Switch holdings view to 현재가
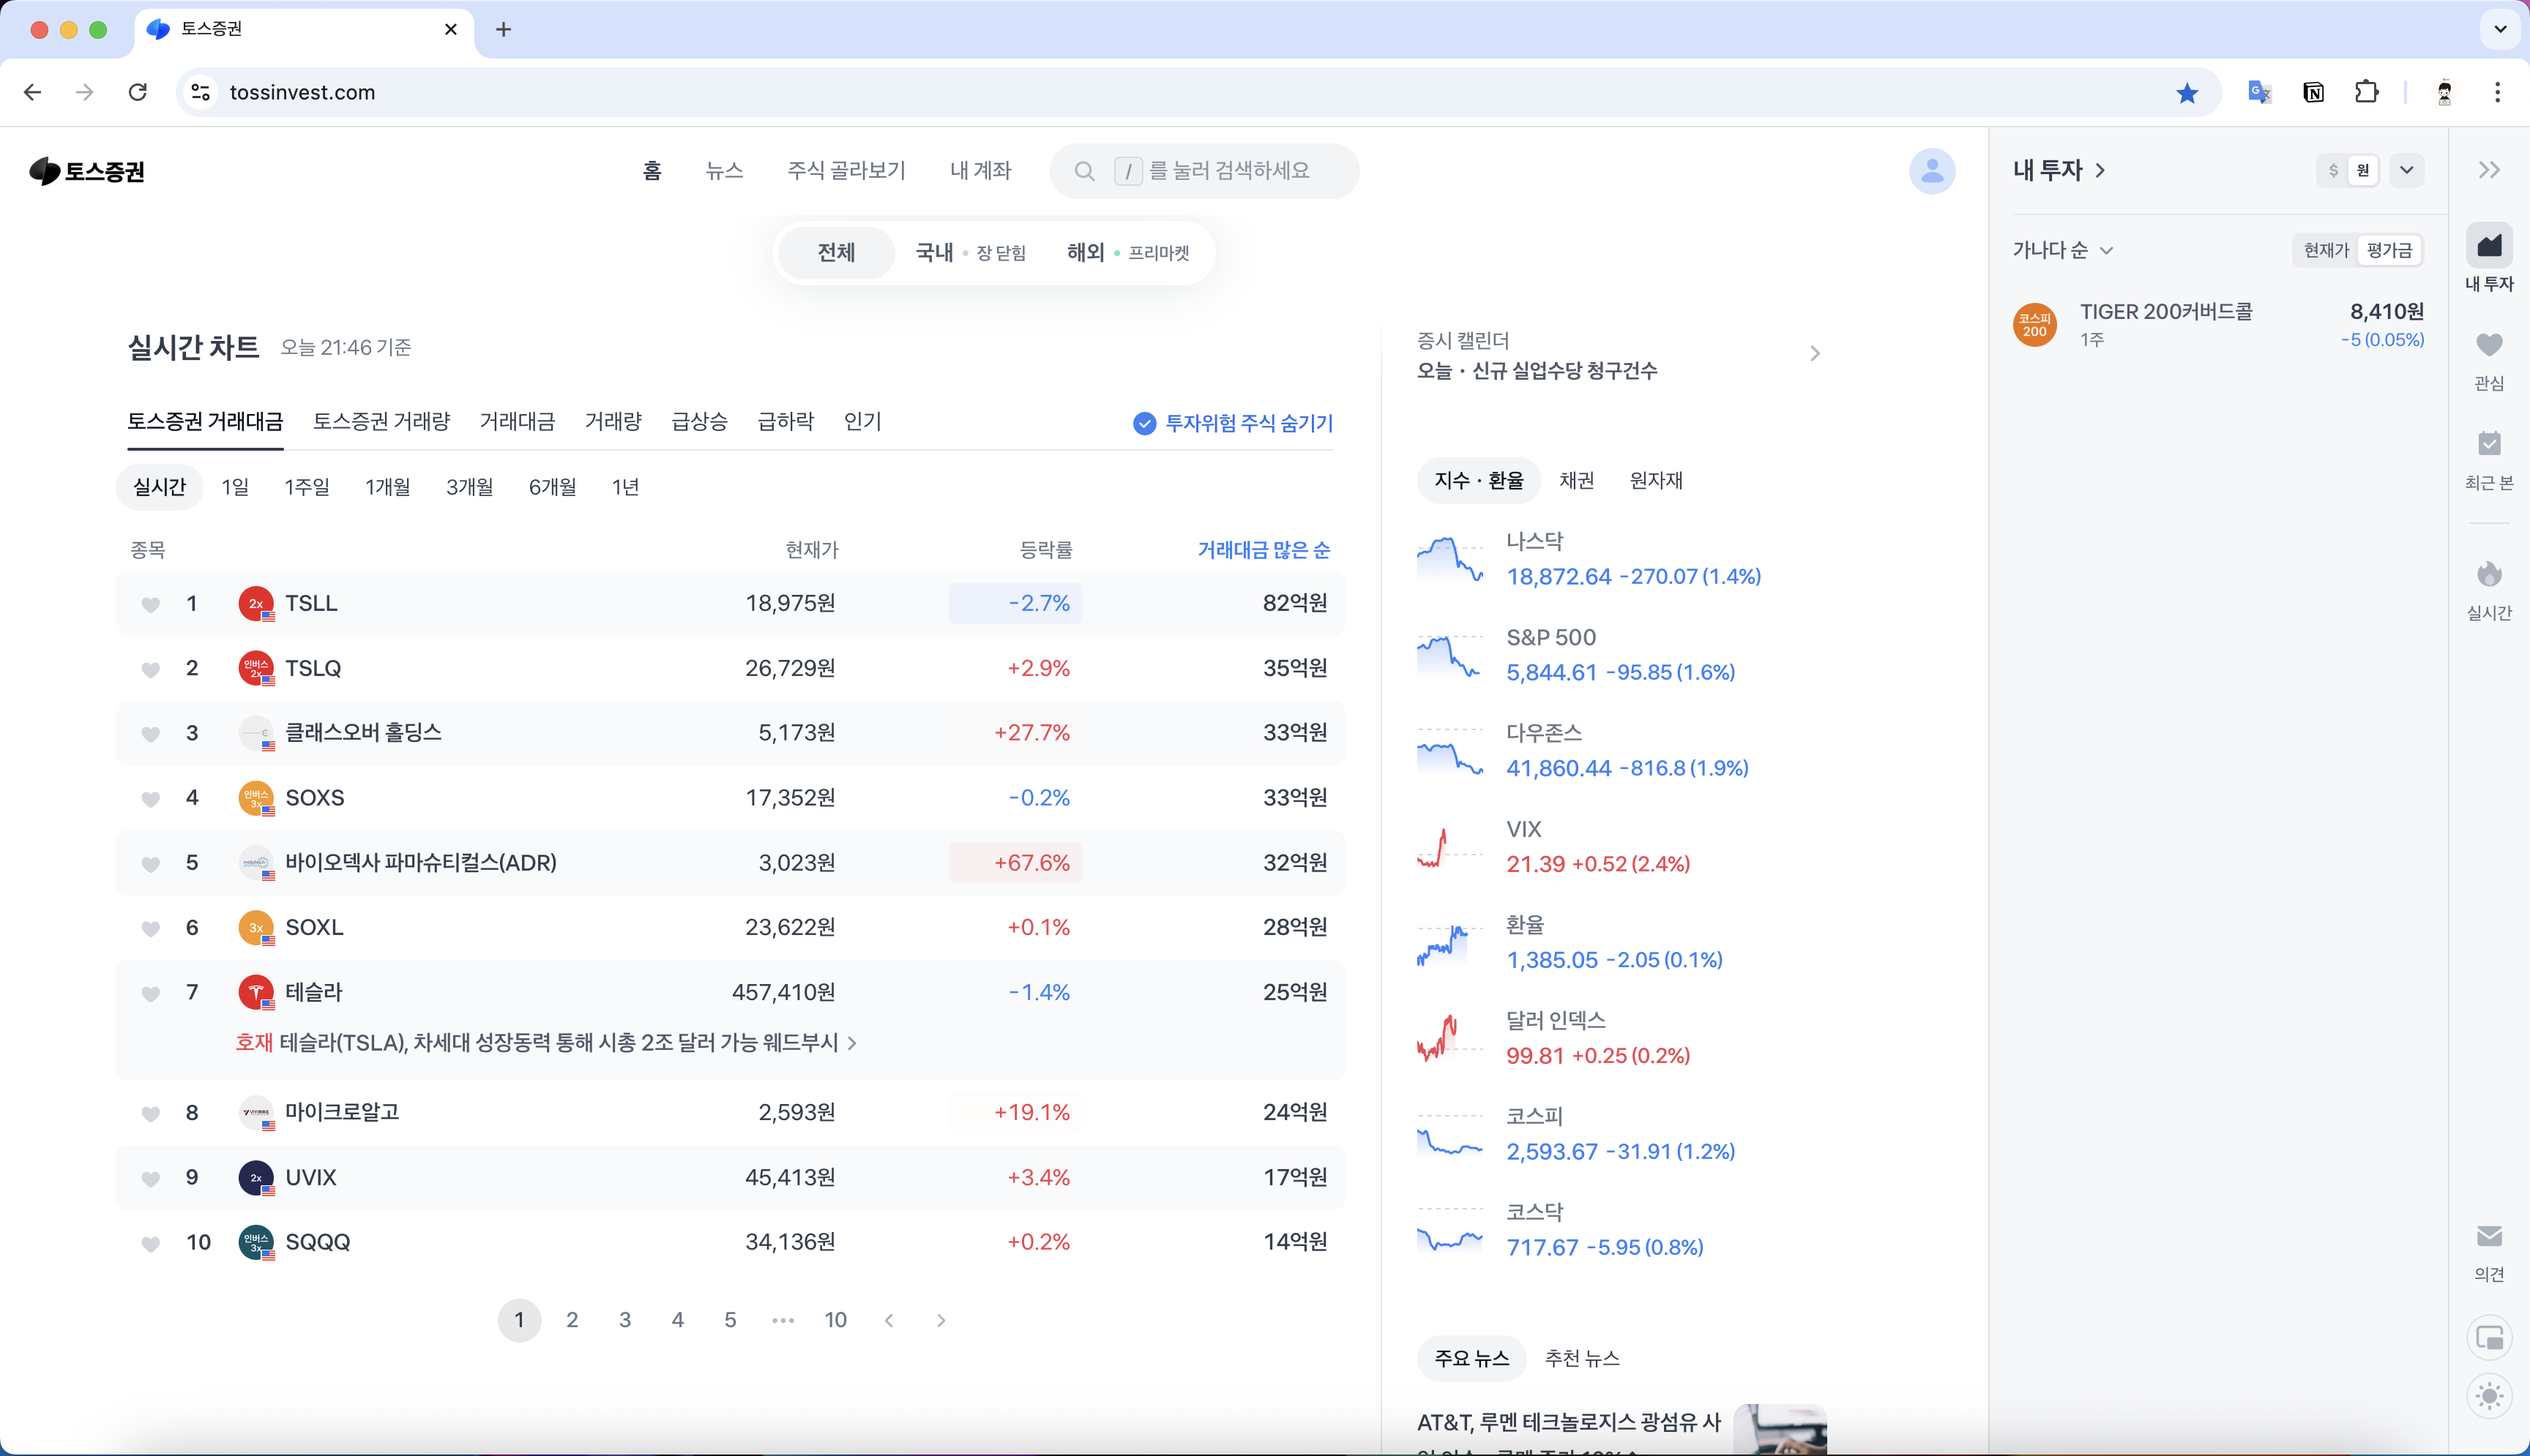This screenshot has height=1456, width=2530. [x=2326, y=250]
